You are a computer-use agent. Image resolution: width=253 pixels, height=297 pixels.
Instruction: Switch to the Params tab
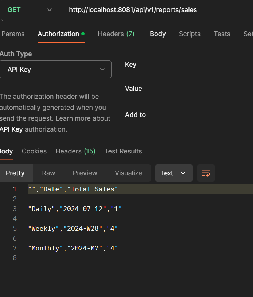[13, 34]
